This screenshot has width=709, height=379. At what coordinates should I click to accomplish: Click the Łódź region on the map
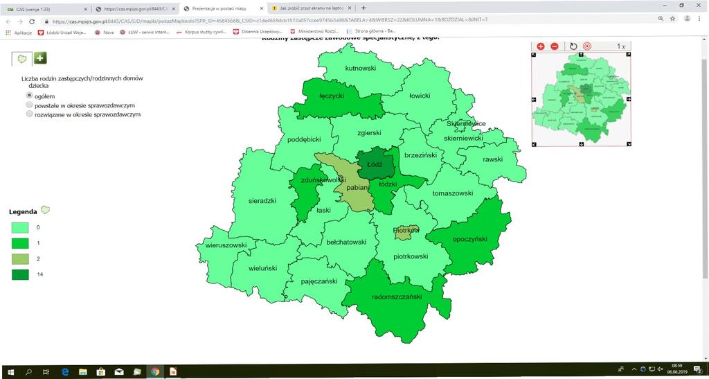tap(375, 165)
